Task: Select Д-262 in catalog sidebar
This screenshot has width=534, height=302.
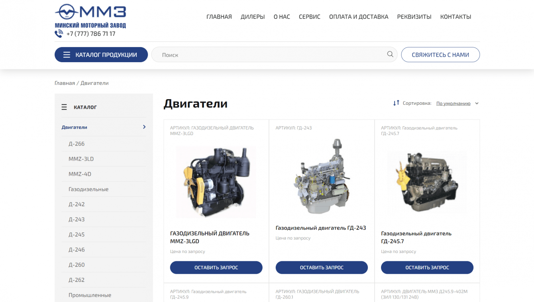Action: [77, 280]
